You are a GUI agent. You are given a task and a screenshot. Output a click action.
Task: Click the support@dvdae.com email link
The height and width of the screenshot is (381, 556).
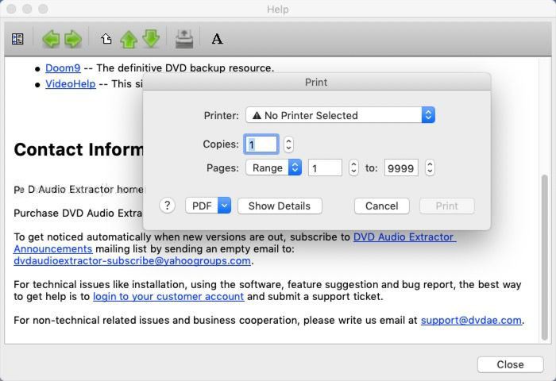471,320
